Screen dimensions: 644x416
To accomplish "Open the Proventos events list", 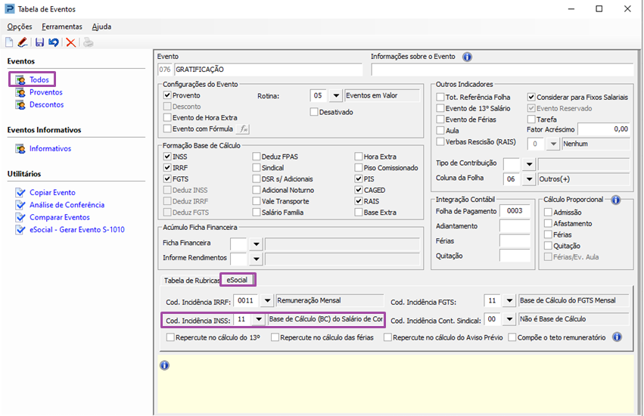I will [x=46, y=92].
